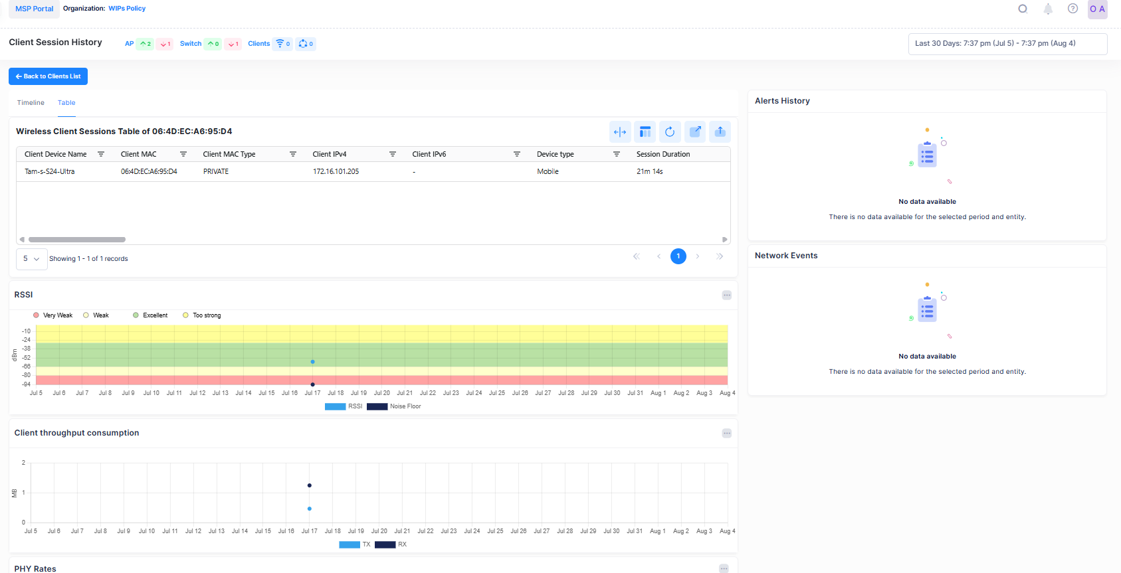Open the RSSI chart options menu
Viewport: 1121px width, 573px height.
coord(727,295)
